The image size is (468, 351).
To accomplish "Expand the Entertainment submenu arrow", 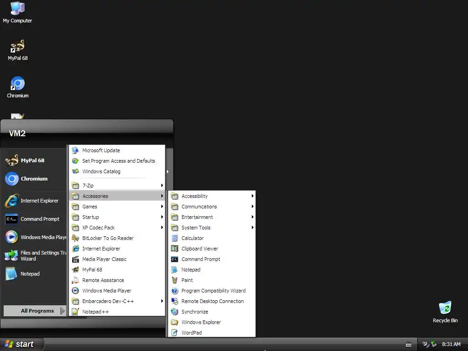I will 252,217.
